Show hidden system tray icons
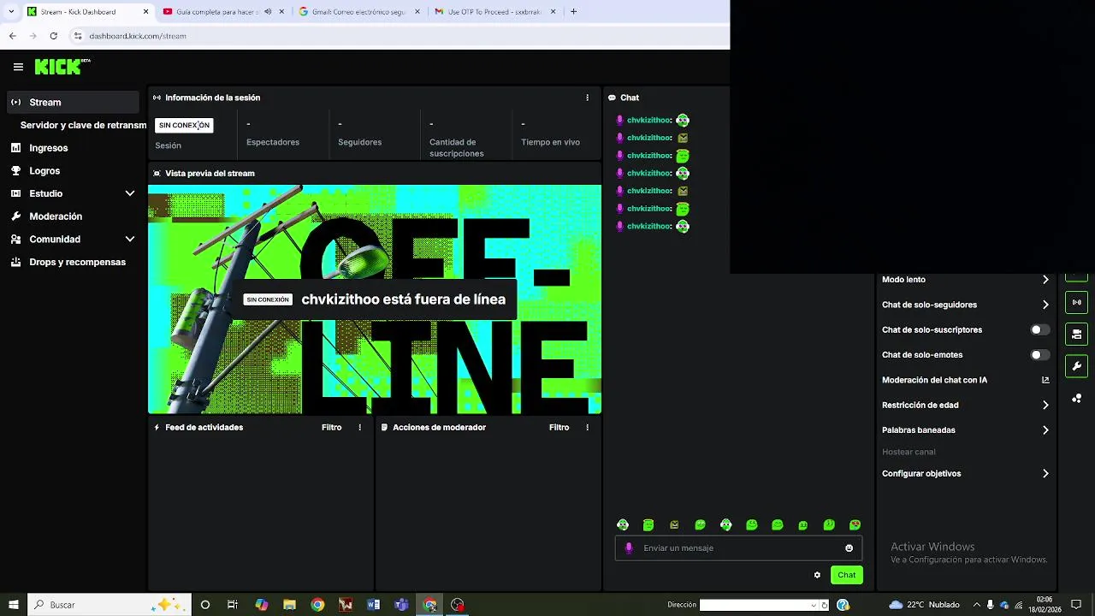The width and height of the screenshot is (1095, 616). 976,605
